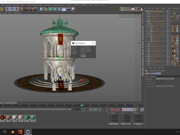Open the Plugins menu
The width and height of the screenshot is (180, 135).
(69, 5)
